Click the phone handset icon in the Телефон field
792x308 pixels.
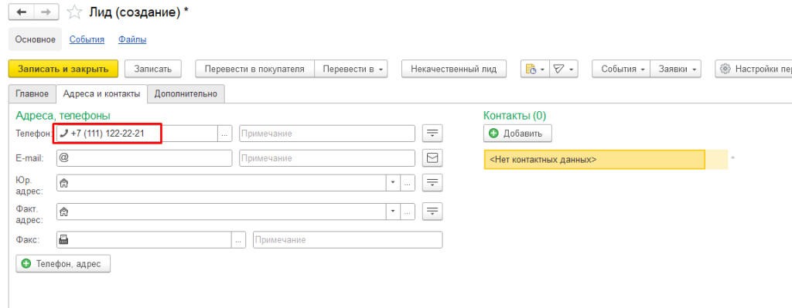click(63, 134)
